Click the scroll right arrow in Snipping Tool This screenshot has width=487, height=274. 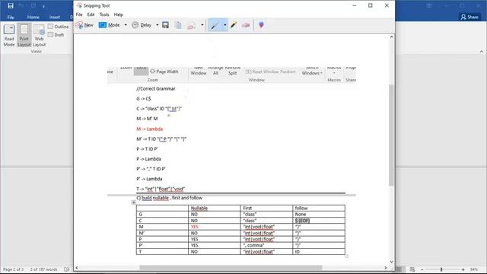click(386, 268)
